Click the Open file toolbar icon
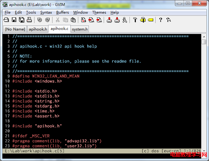 pos(6,20)
